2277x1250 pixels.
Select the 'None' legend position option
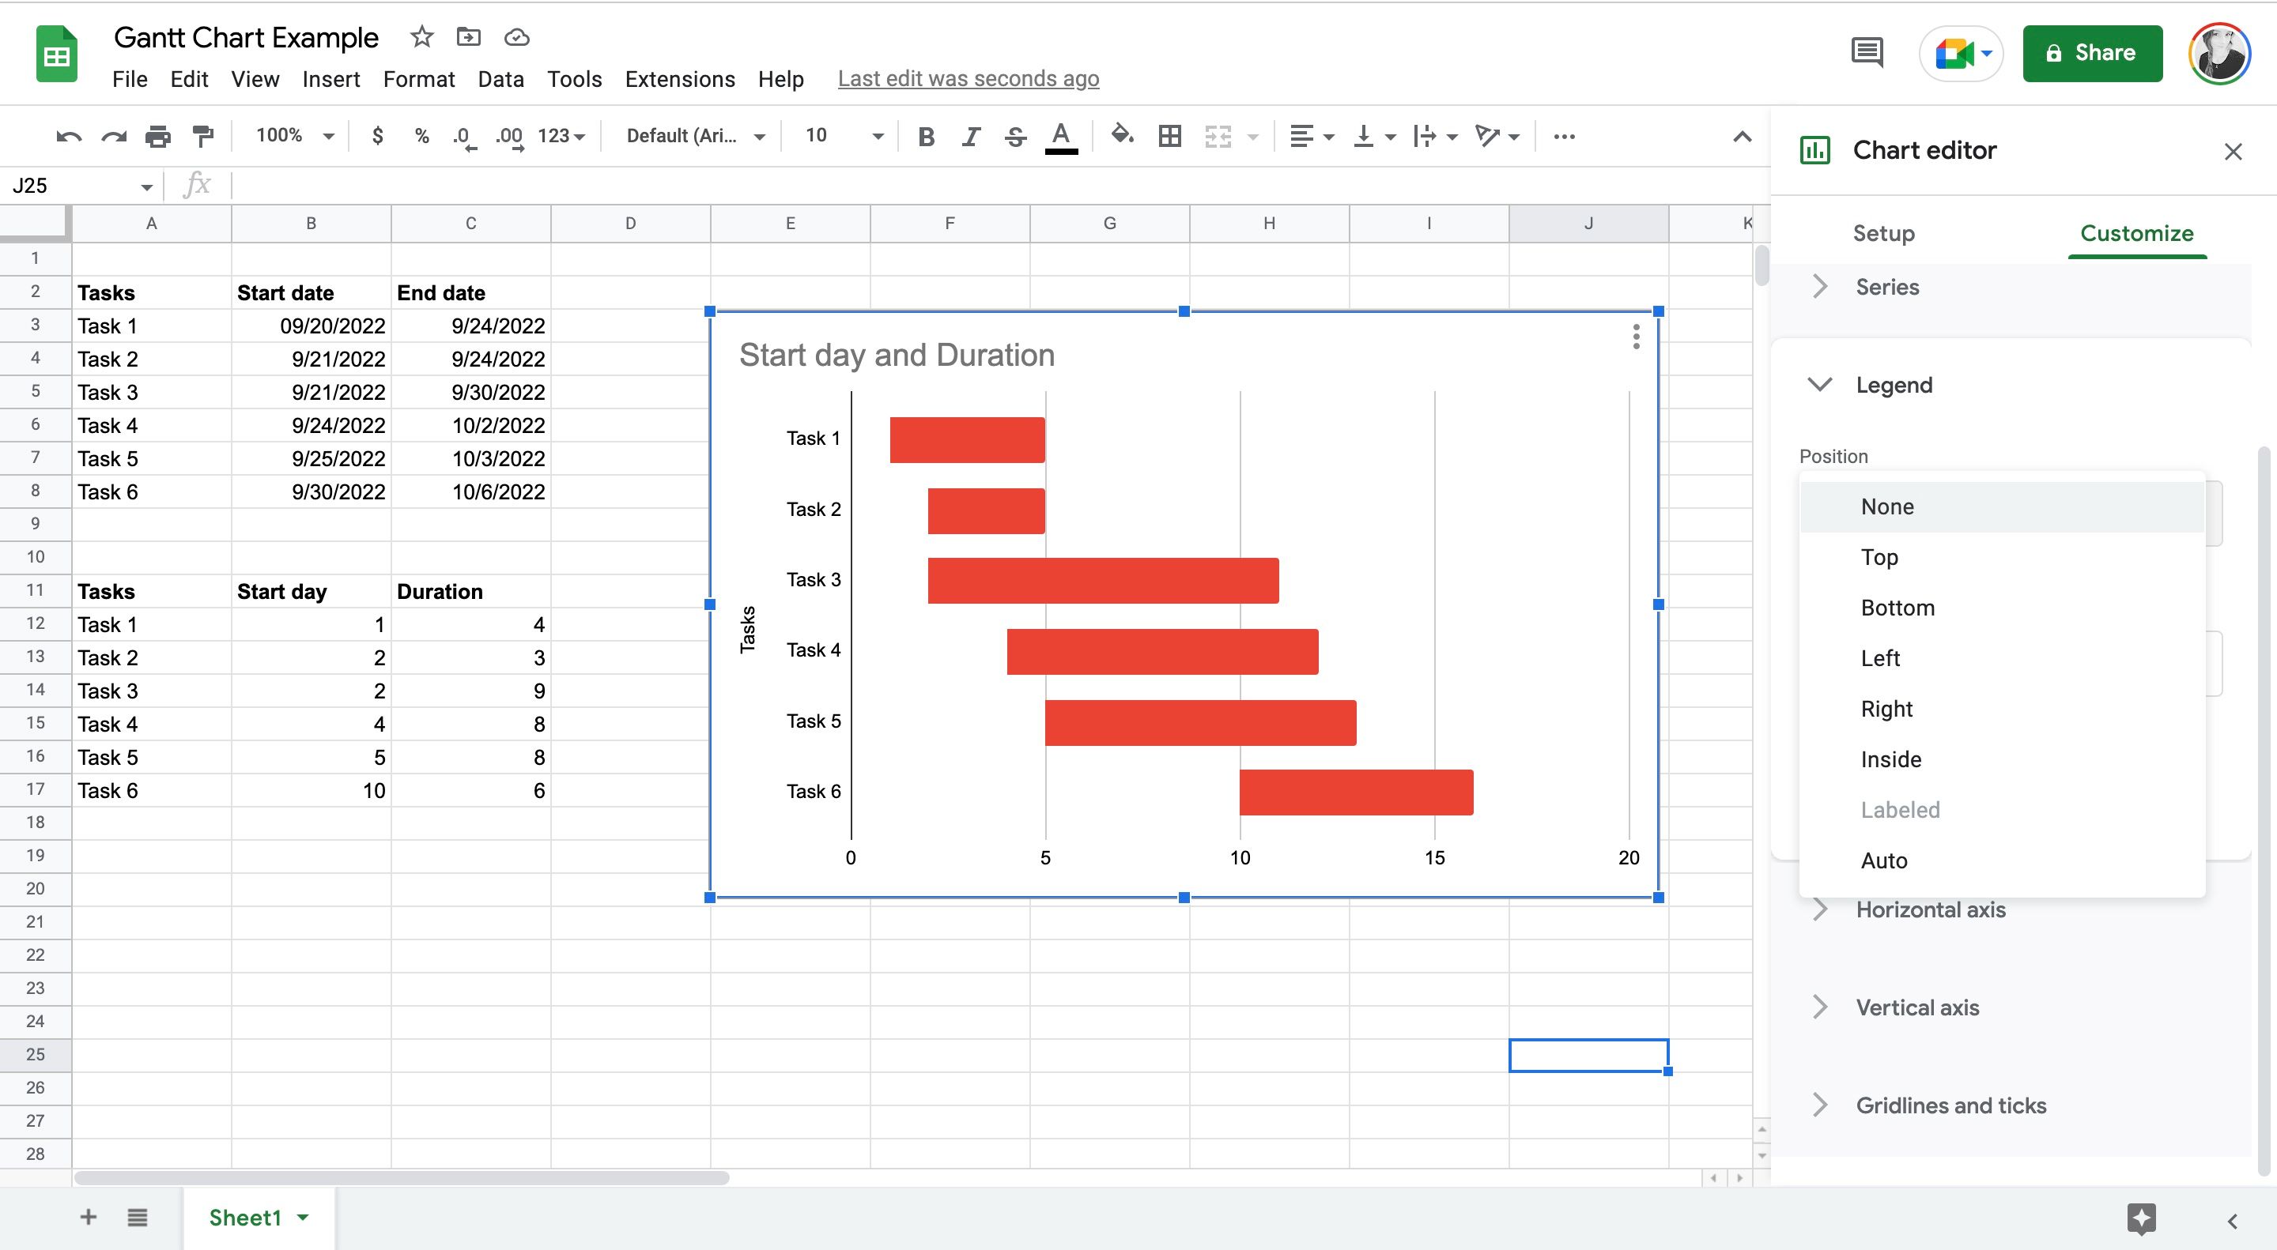tap(1886, 505)
